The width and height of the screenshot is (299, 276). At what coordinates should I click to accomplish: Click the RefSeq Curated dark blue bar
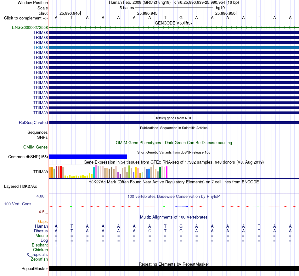(174, 123)
